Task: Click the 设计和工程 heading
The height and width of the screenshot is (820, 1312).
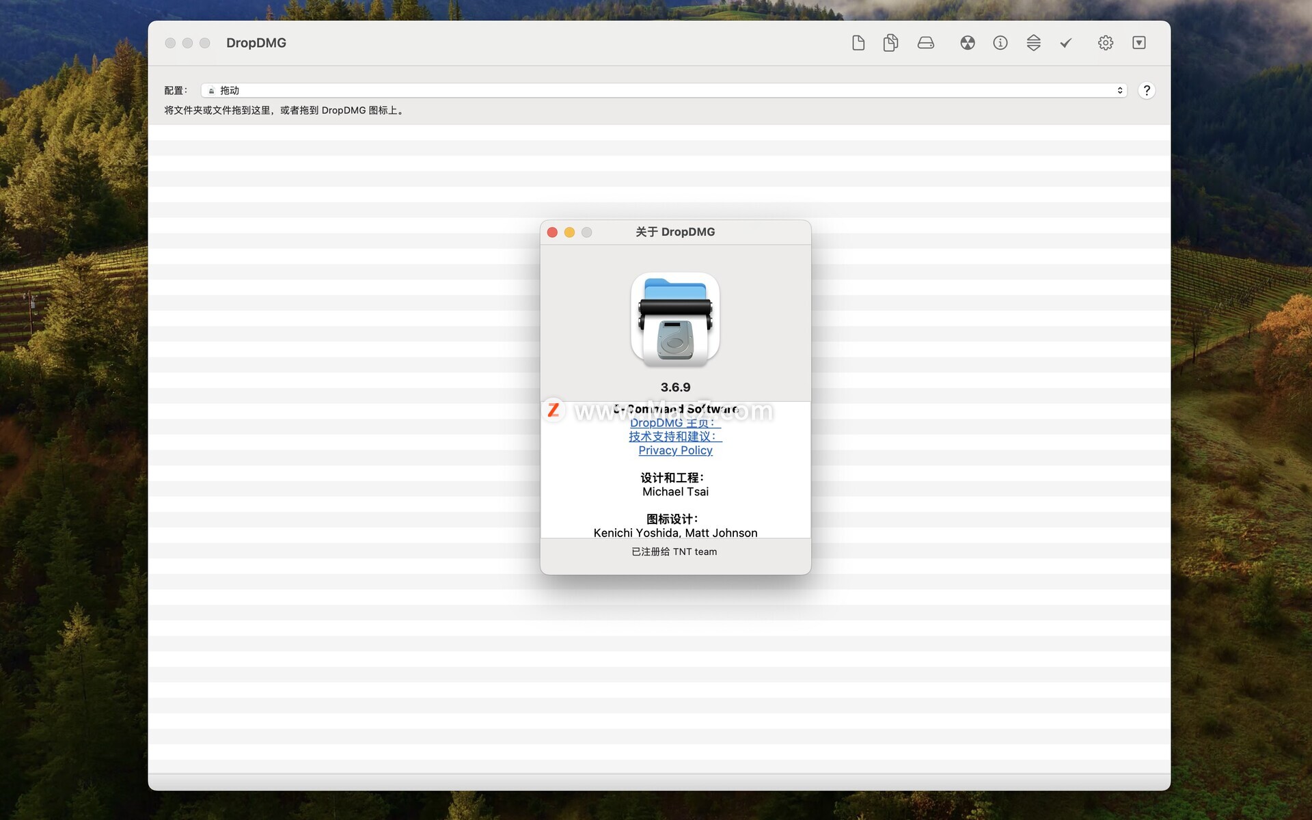Action: [x=672, y=478]
